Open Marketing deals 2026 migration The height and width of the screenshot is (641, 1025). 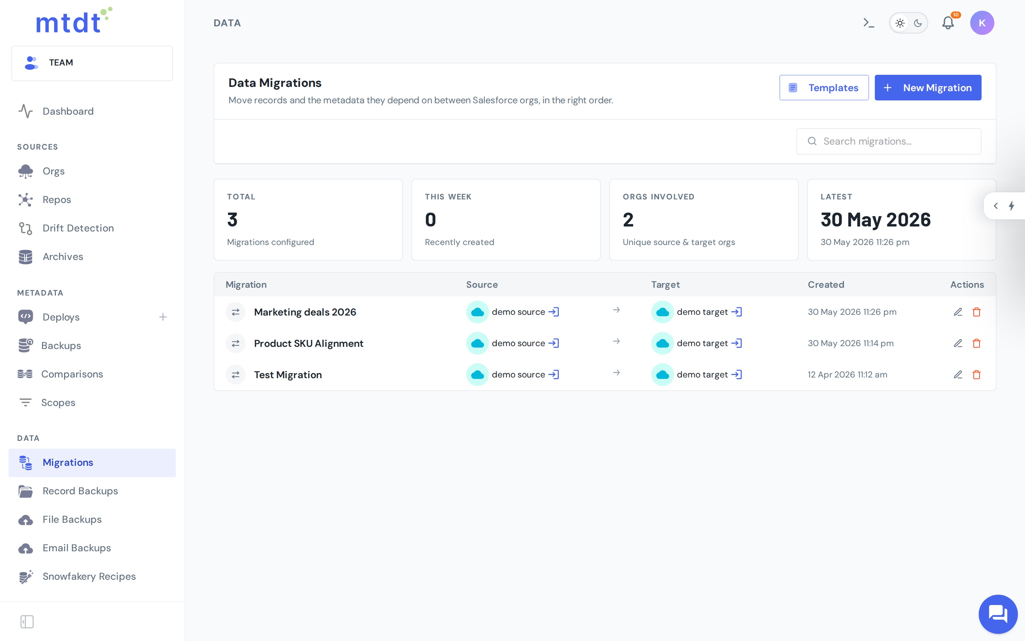(305, 312)
